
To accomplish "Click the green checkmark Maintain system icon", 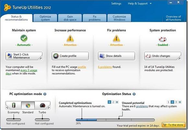I will (24, 38).
